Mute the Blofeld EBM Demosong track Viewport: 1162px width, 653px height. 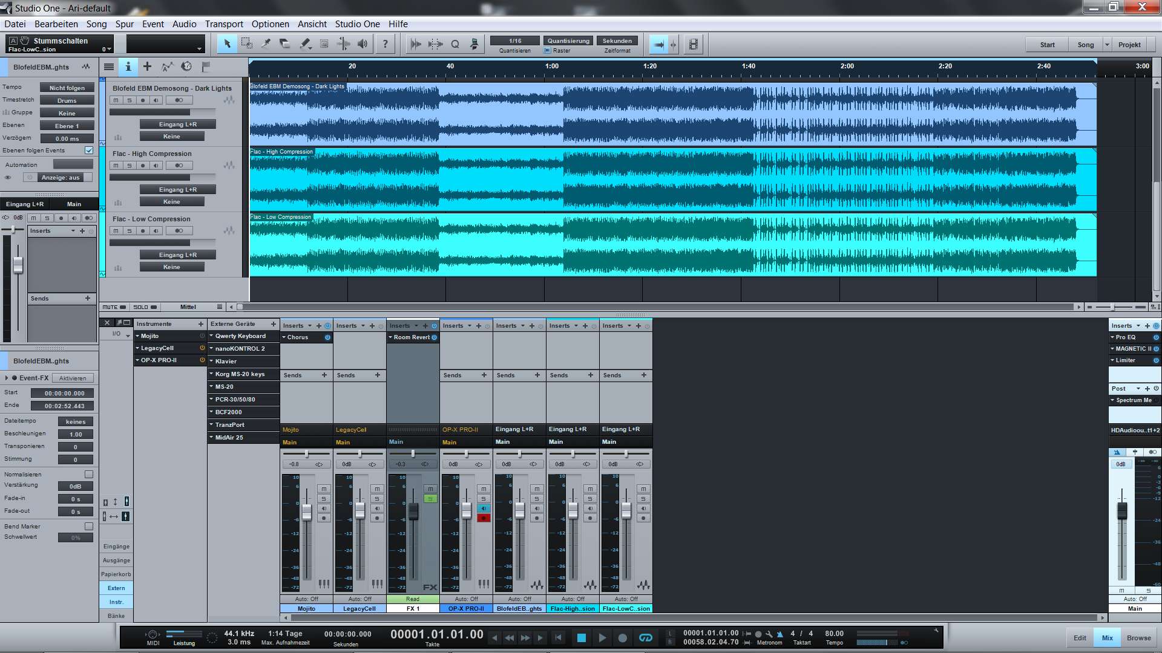[116, 100]
